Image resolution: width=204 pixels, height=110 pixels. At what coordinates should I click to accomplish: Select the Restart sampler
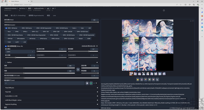80,39
